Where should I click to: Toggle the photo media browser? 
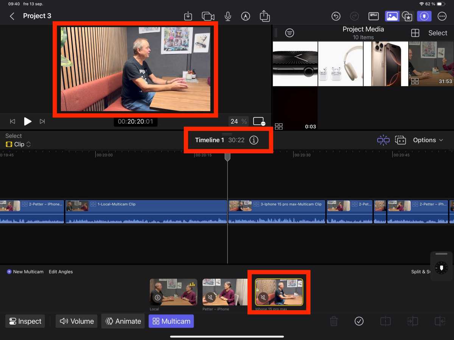click(392, 16)
